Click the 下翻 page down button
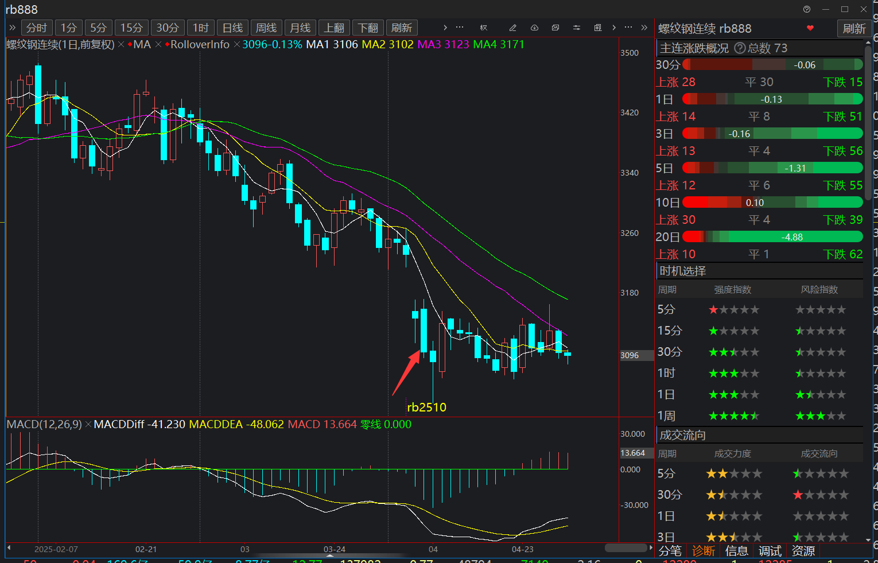This screenshot has height=563, width=878. pos(368,28)
